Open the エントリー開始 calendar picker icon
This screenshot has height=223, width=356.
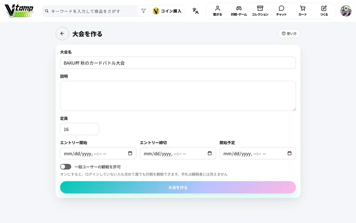coord(130,153)
